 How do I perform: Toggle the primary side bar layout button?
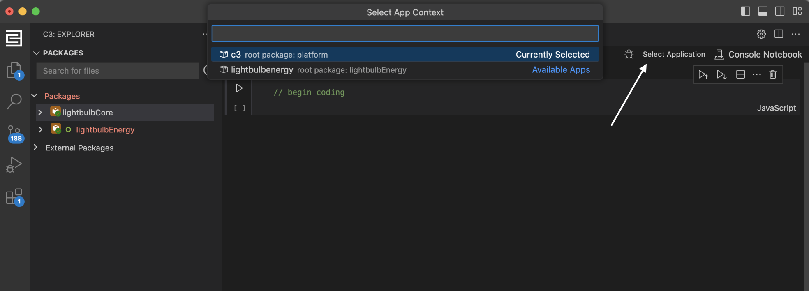coord(745,11)
